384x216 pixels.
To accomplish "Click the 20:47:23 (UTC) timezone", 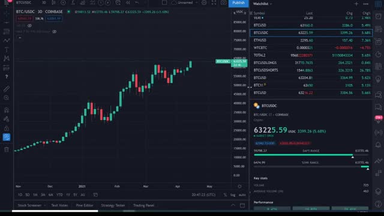I will pos(203,194).
